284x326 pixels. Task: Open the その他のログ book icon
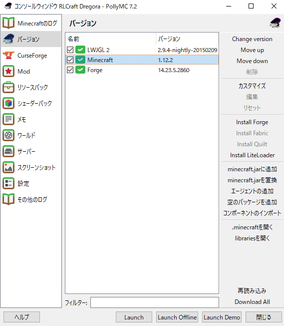[x=8, y=199]
